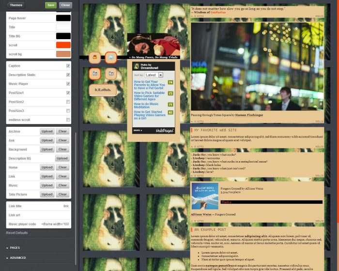Image resolution: width=339 pixels, height=271 pixels.
Task: Click the Mareen Fischinger link
Action: click(x=249, y=115)
